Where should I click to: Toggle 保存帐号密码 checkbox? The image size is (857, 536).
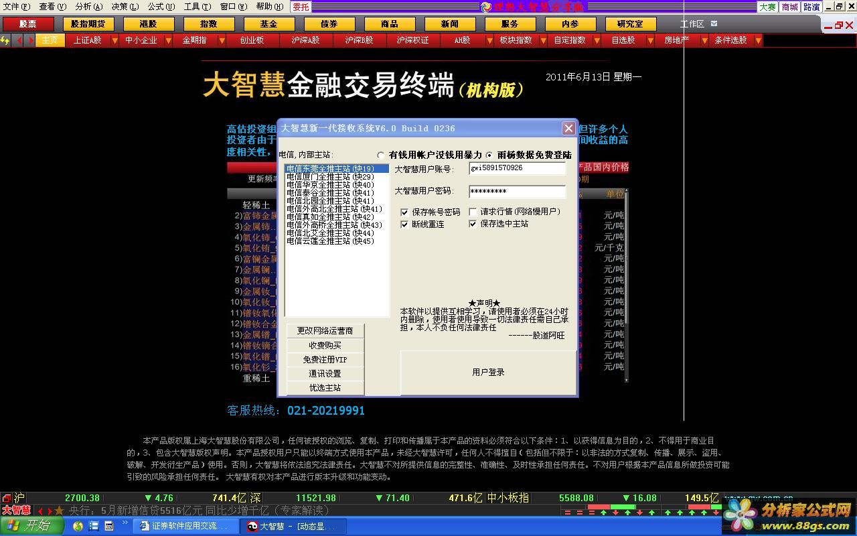pyautogui.click(x=404, y=212)
